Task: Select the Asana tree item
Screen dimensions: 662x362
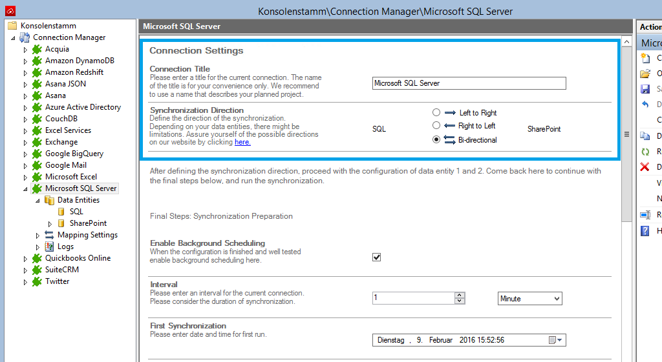Action: 56,96
